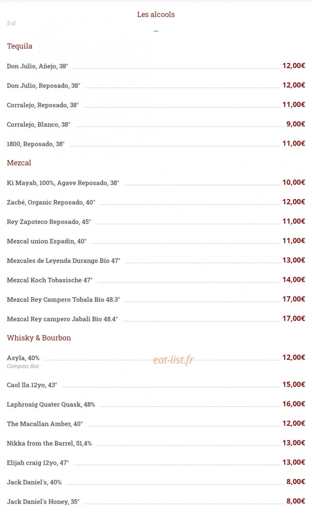Image resolution: width=312 pixels, height=513 pixels.
Task: Select the Tequila section title
Action: [x=19, y=46]
